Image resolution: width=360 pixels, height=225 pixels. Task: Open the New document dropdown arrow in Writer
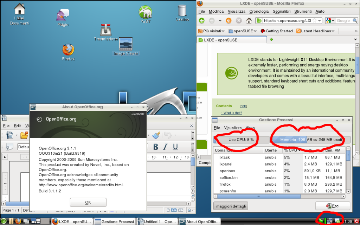[x=17, y=135]
